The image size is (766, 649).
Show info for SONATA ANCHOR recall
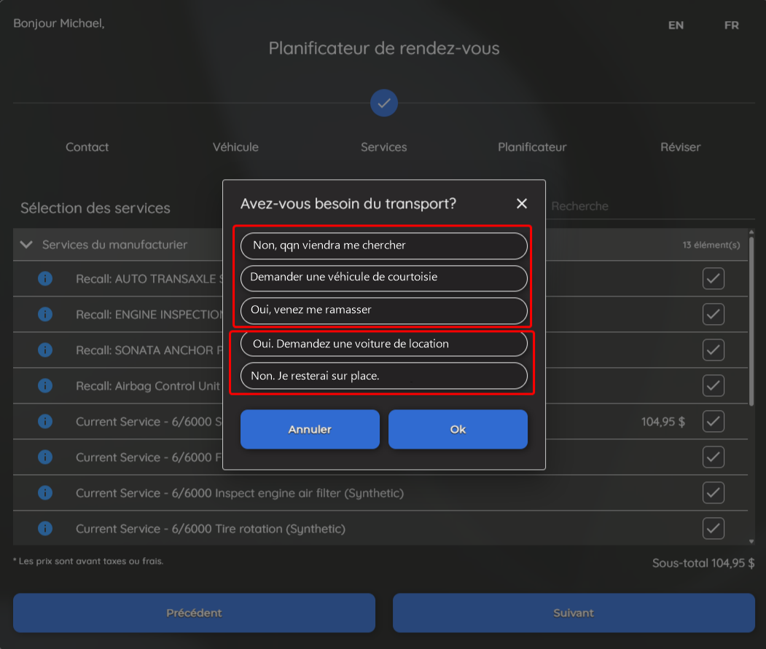tap(45, 350)
